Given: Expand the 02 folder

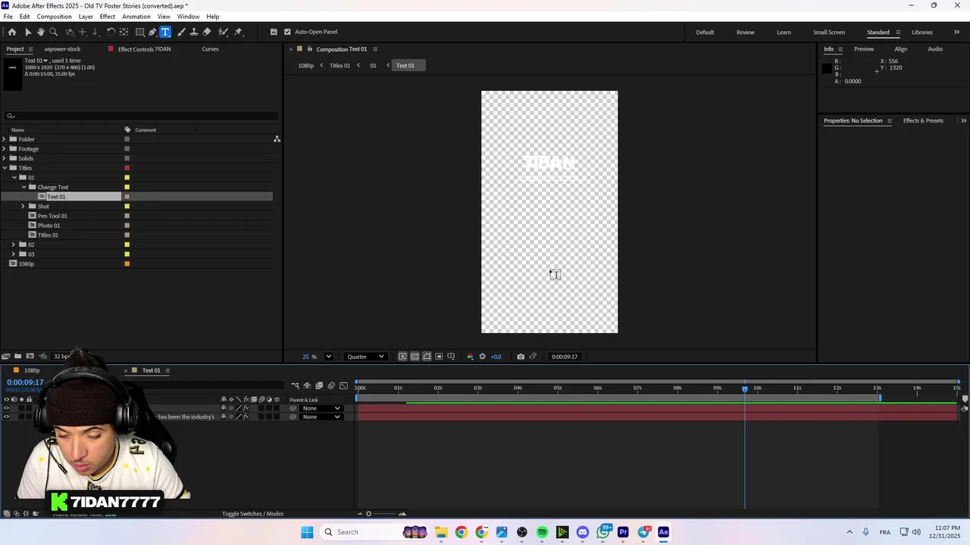Looking at the screenshot, I should tap(14, 244).
